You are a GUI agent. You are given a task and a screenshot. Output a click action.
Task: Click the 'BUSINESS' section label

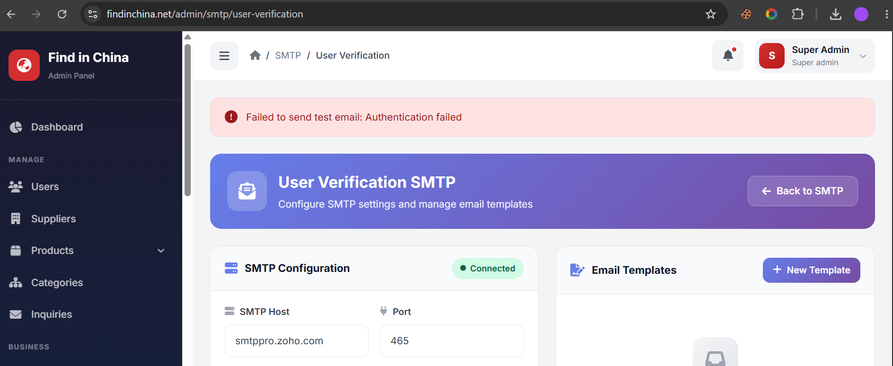(x=29, y=347)
